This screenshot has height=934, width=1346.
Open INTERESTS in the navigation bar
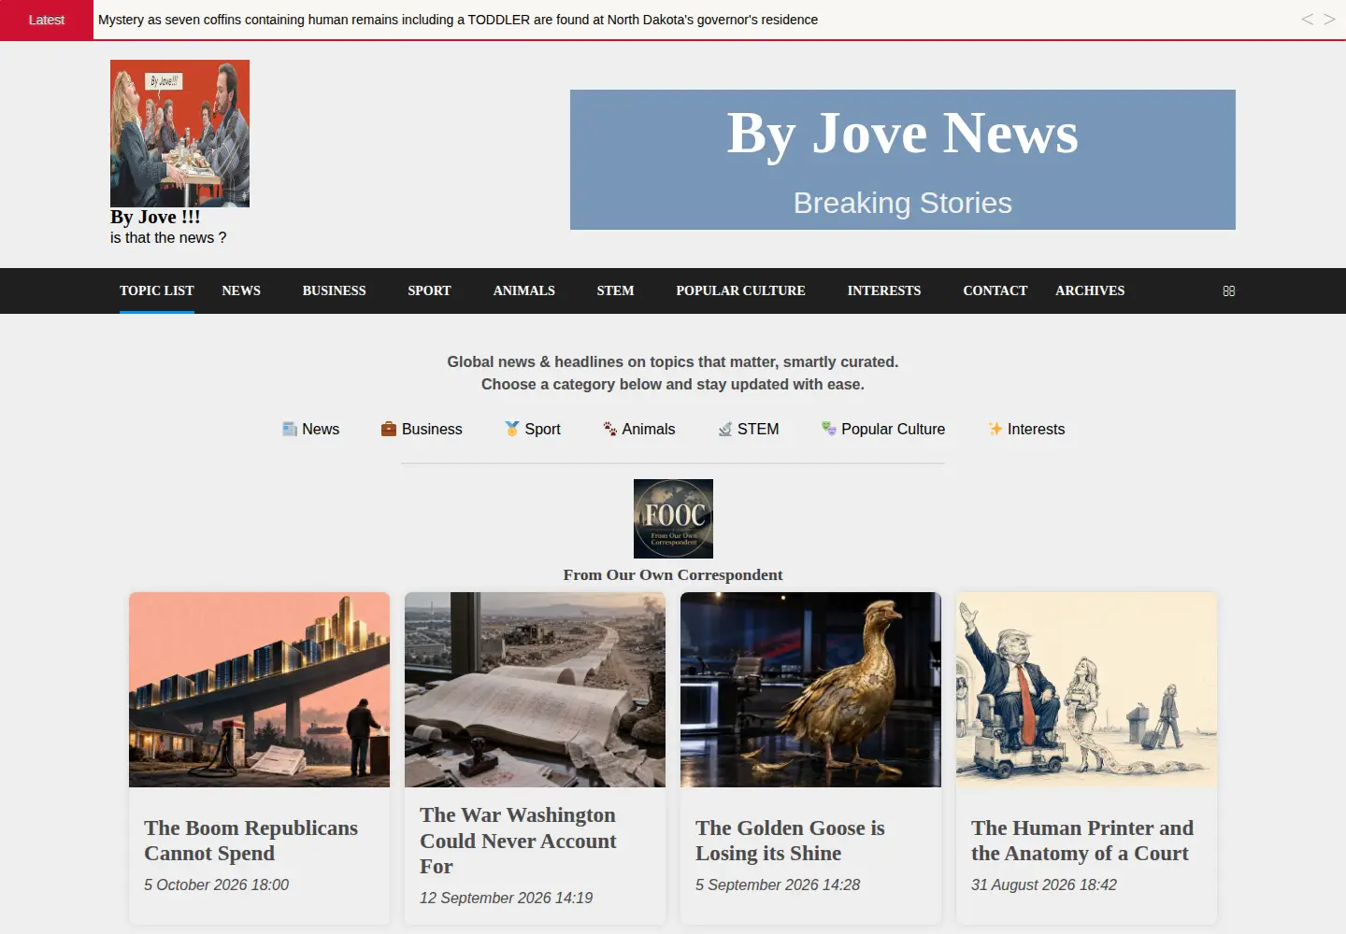[x=884, y=290]
